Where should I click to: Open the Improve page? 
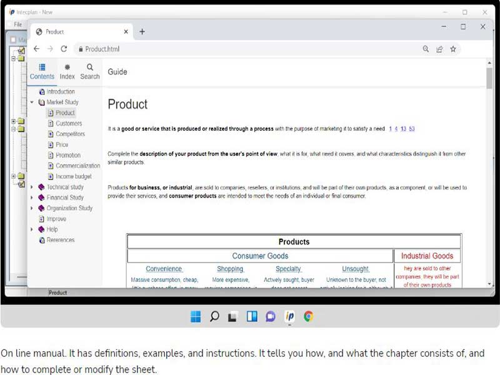56,219
